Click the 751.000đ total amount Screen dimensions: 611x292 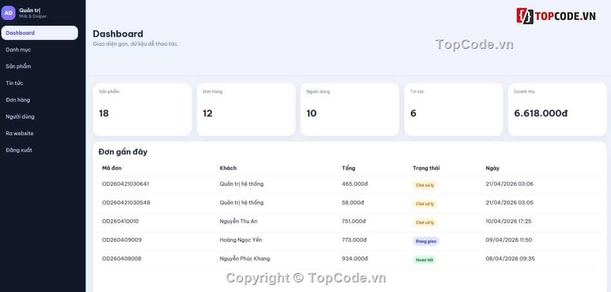[x=354, y=221]
